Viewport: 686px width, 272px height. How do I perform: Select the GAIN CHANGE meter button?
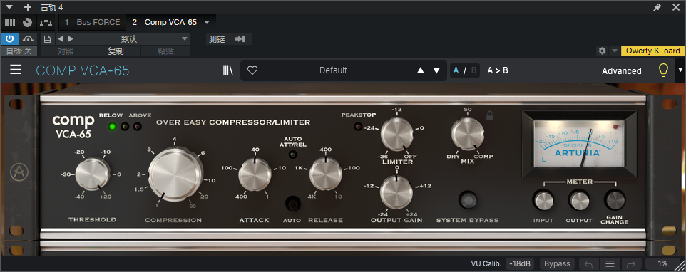(615, 200)
